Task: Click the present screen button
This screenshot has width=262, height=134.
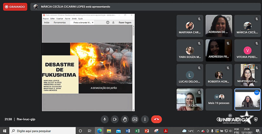Action: [x=135, y=119]
